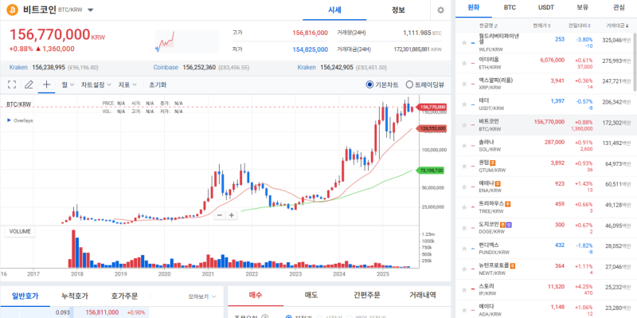Click the 솔라나 price 287,000

point(554,143)
